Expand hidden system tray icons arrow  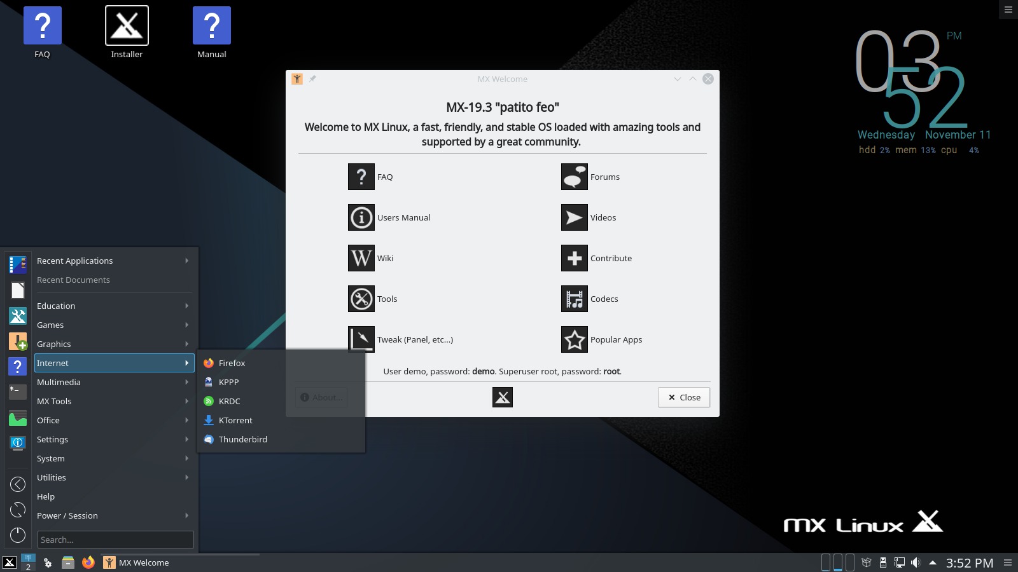(x=933, y=562)
